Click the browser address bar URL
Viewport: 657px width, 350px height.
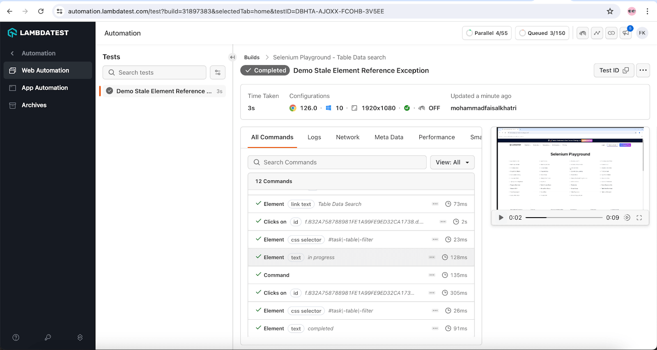[x=226, y=11]
